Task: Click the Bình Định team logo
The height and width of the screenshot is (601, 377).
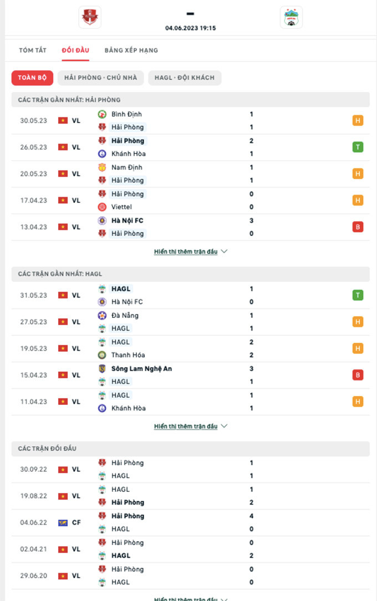Action: coord(102,114)
